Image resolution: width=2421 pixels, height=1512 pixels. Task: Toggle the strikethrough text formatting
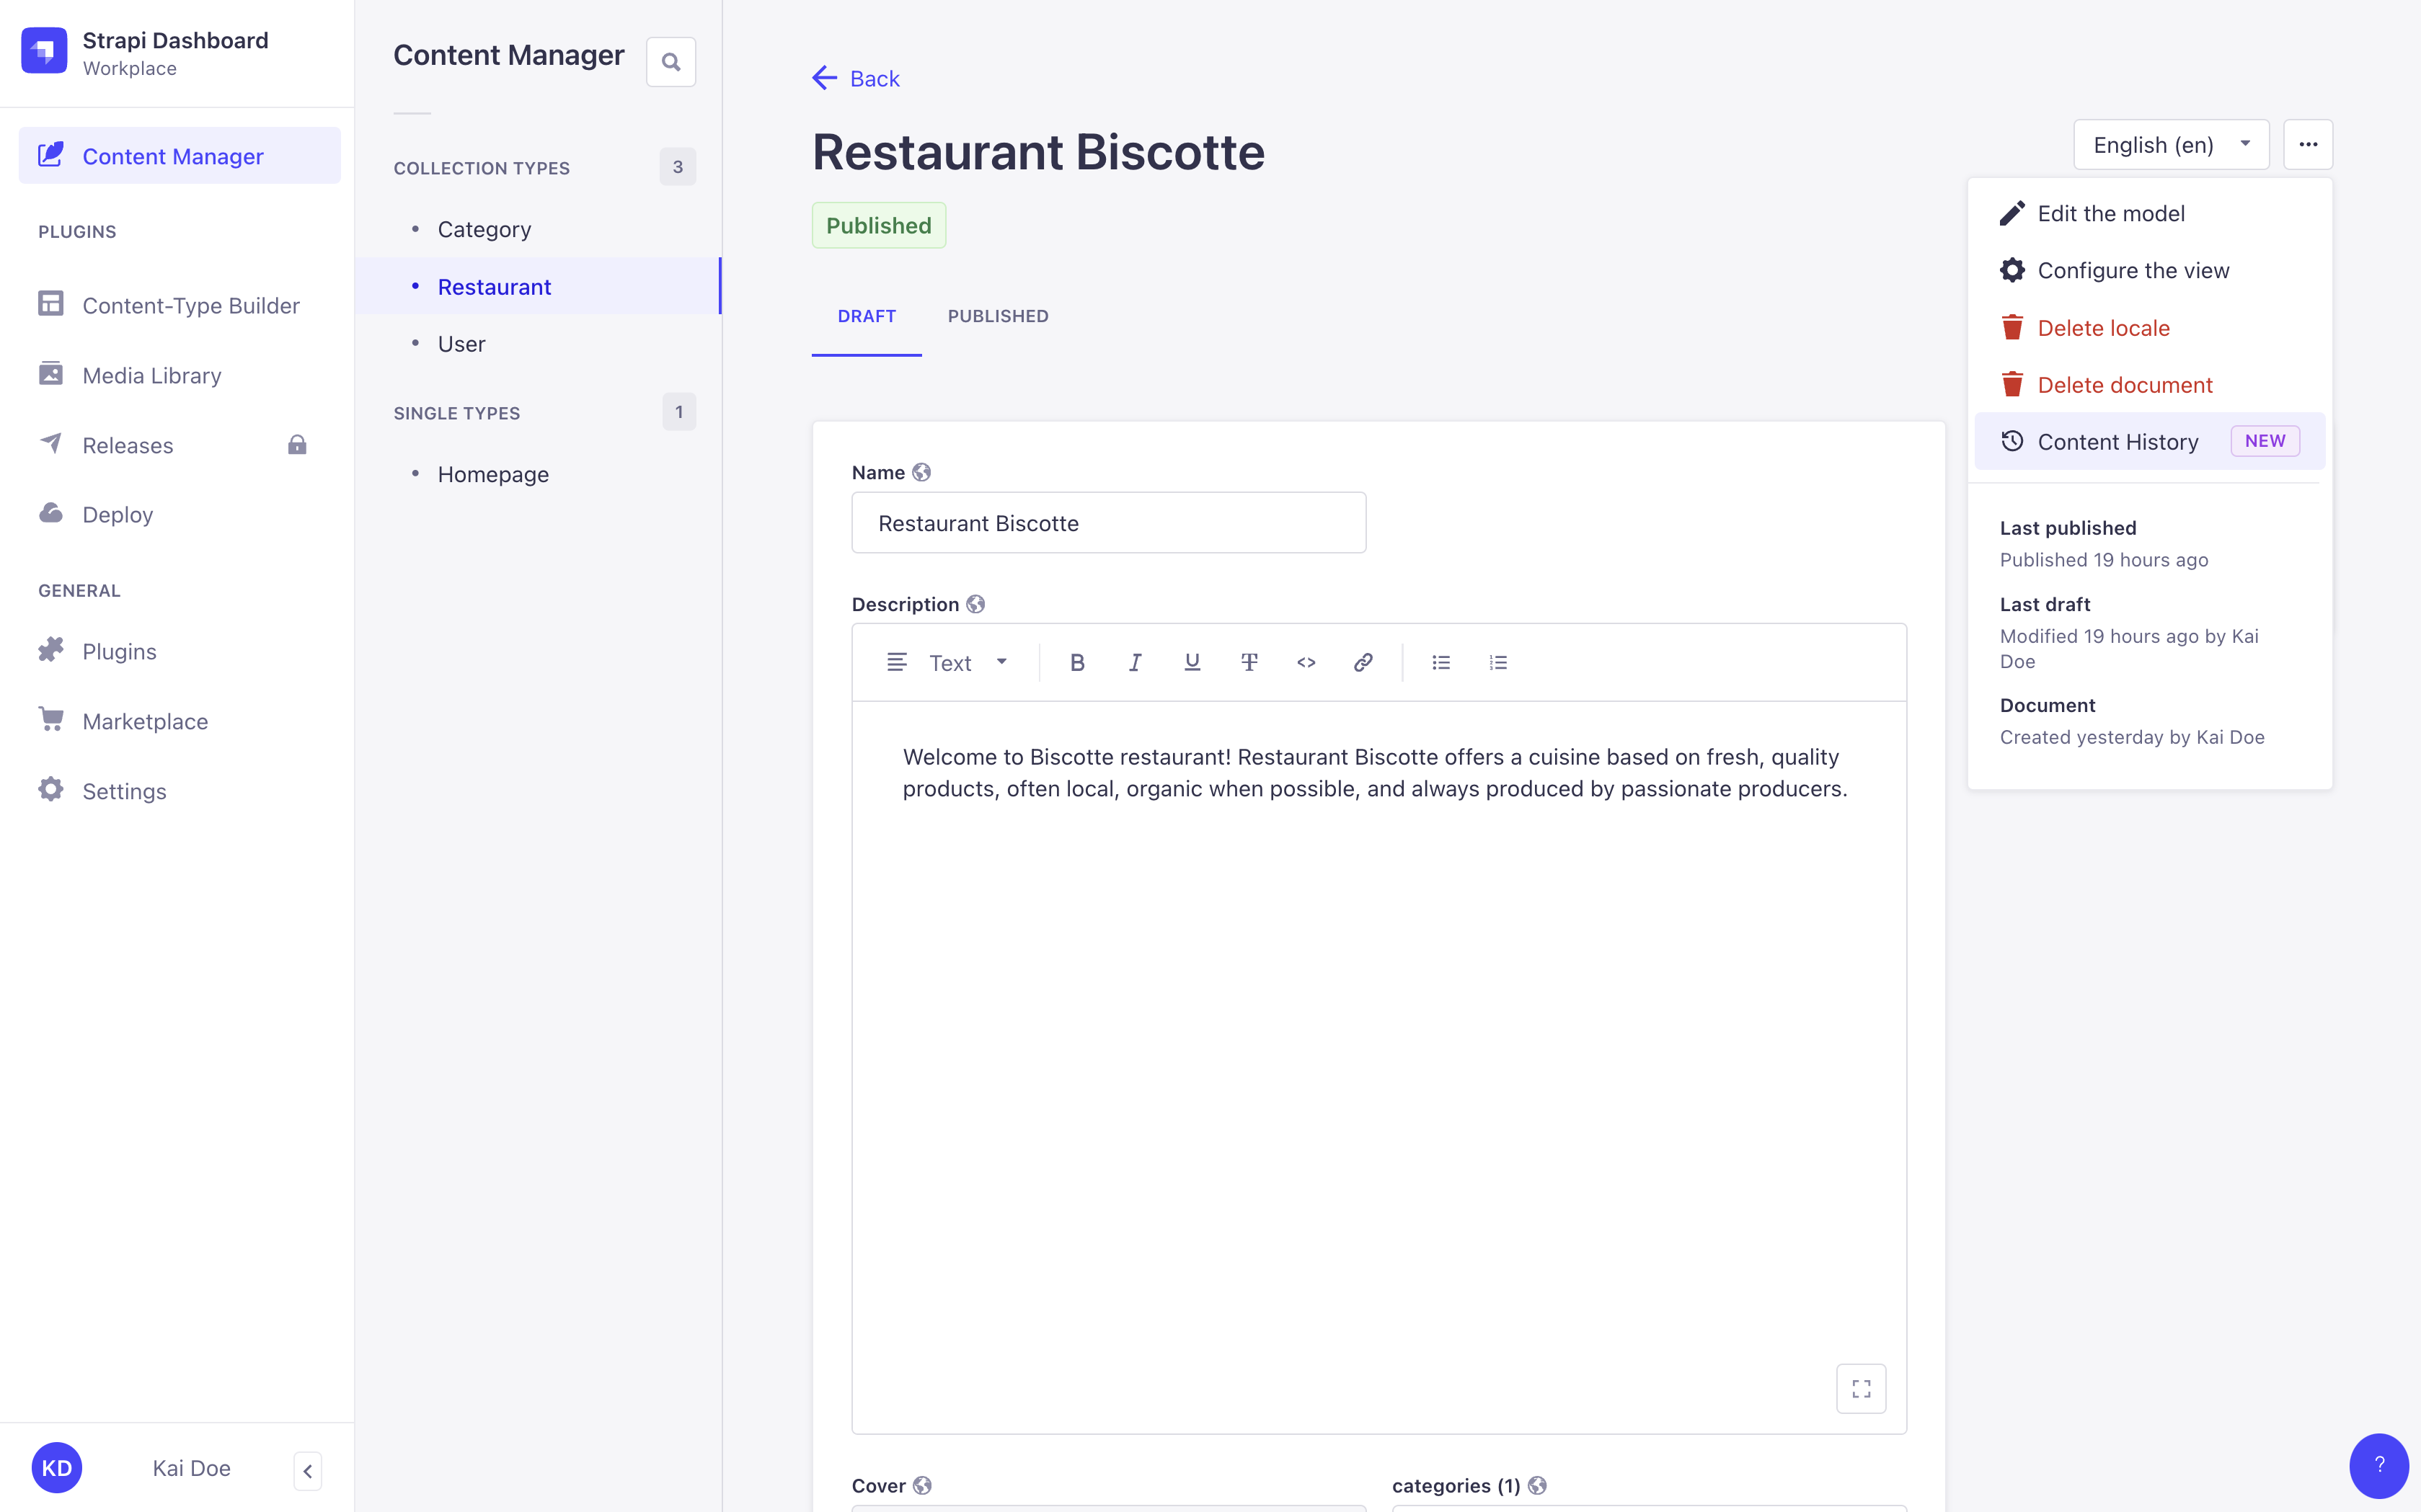click(x=1249, y=662)
